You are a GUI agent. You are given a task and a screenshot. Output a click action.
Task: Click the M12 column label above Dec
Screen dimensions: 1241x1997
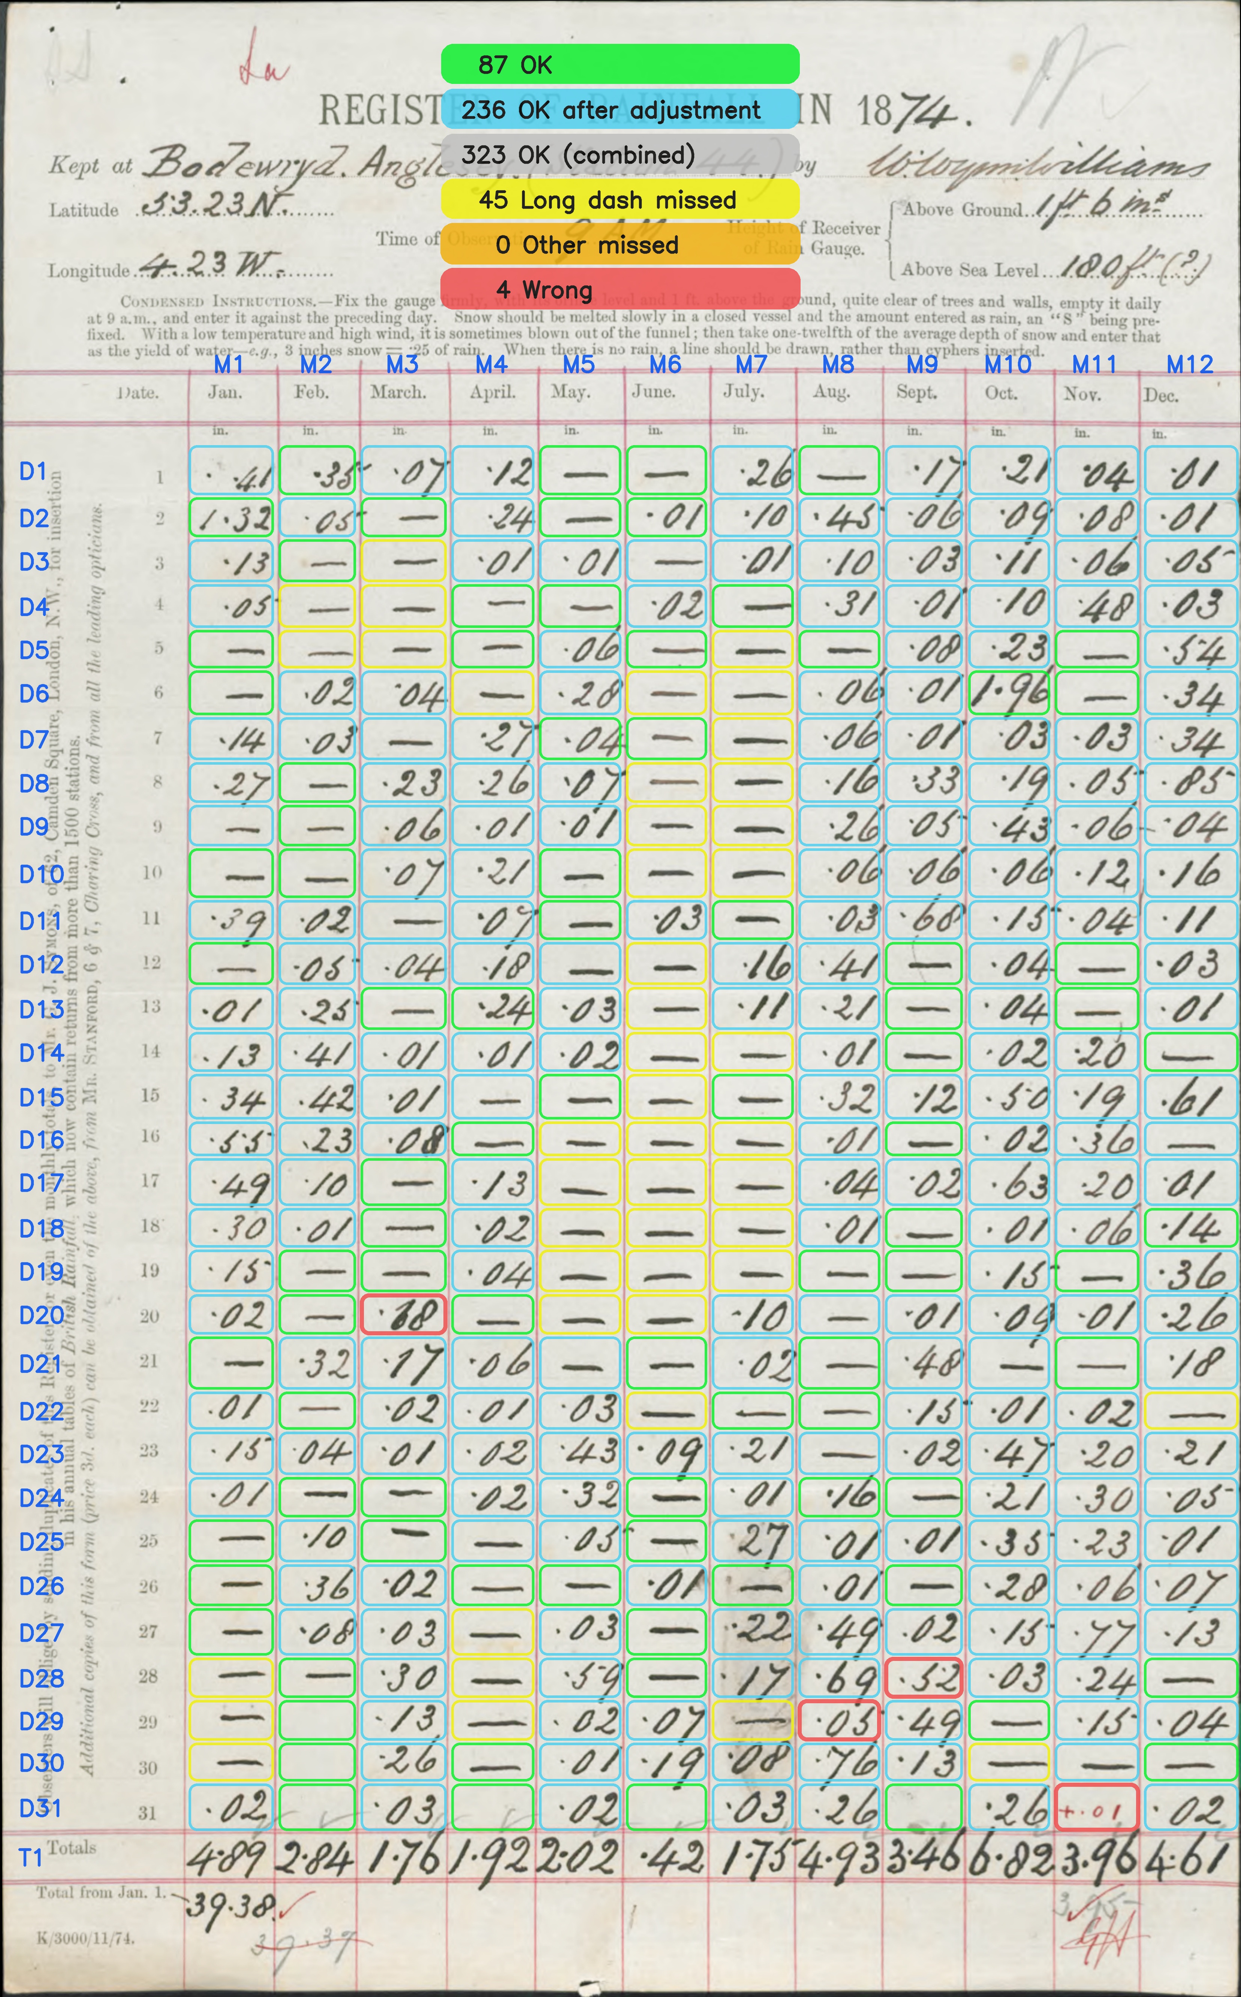(x=1189, y=364)
